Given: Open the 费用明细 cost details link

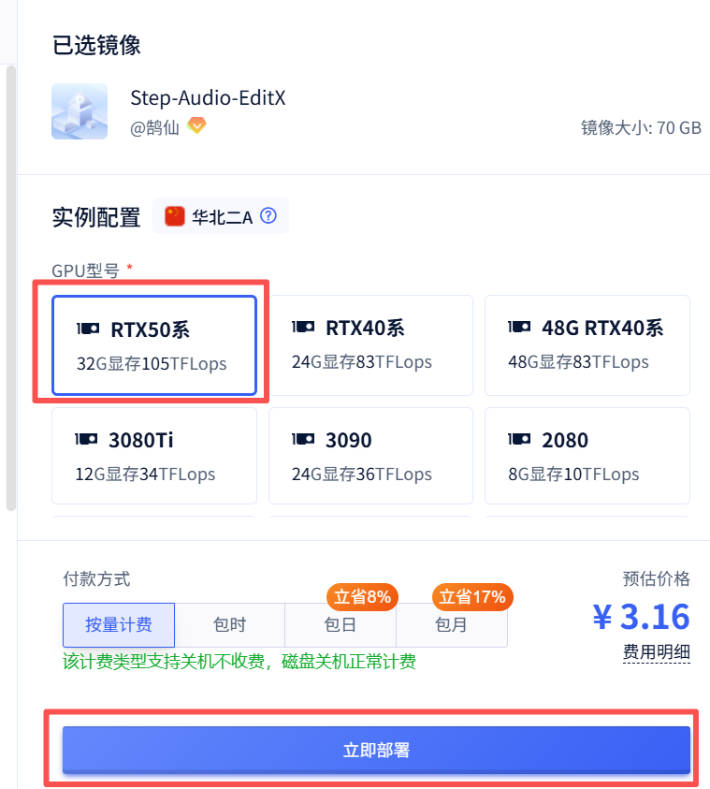Looking at the screenshot, I should 656,652.
